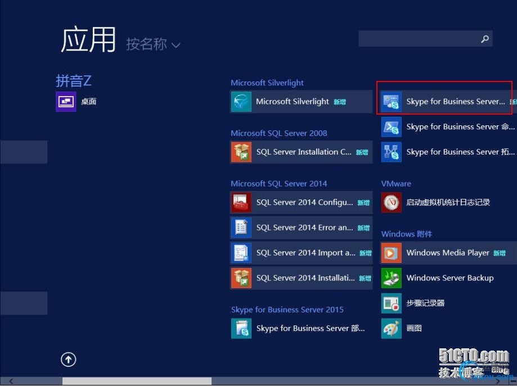Click the scrollbar left arrow
The image size is (517, 386).
coord(11,381)
